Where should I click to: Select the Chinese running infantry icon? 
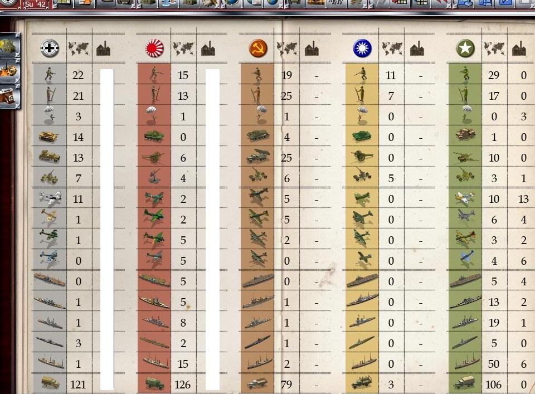pos(362,75)
